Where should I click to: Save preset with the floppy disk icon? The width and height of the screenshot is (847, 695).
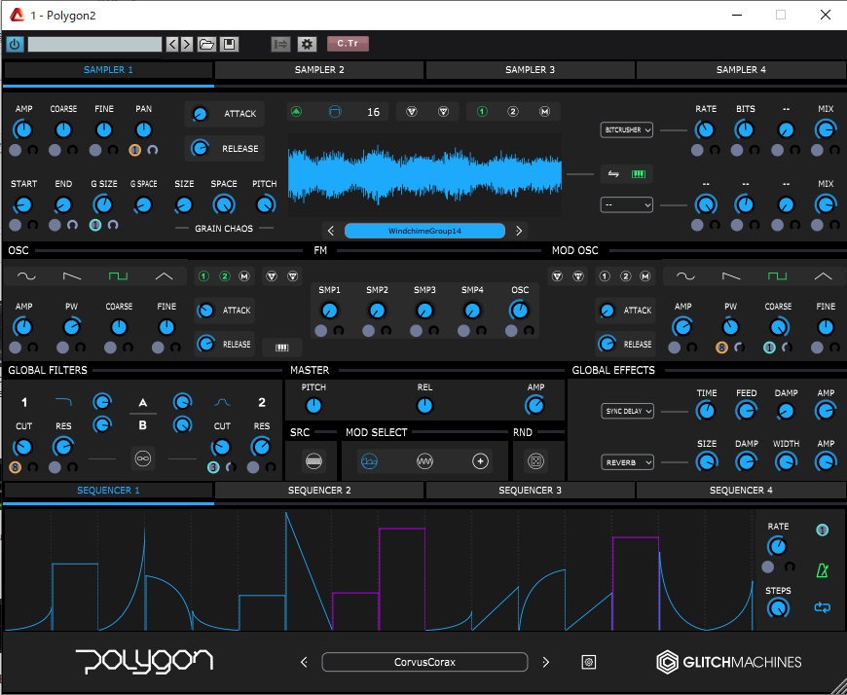229,44
